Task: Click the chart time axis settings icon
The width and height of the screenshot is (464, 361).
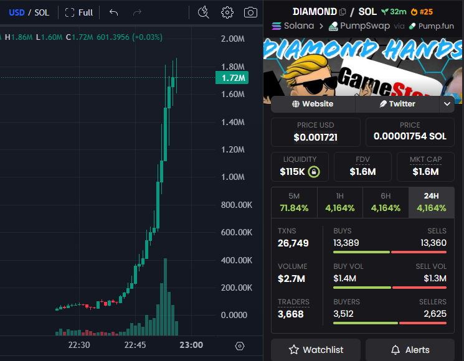Action: pos(240,346)
